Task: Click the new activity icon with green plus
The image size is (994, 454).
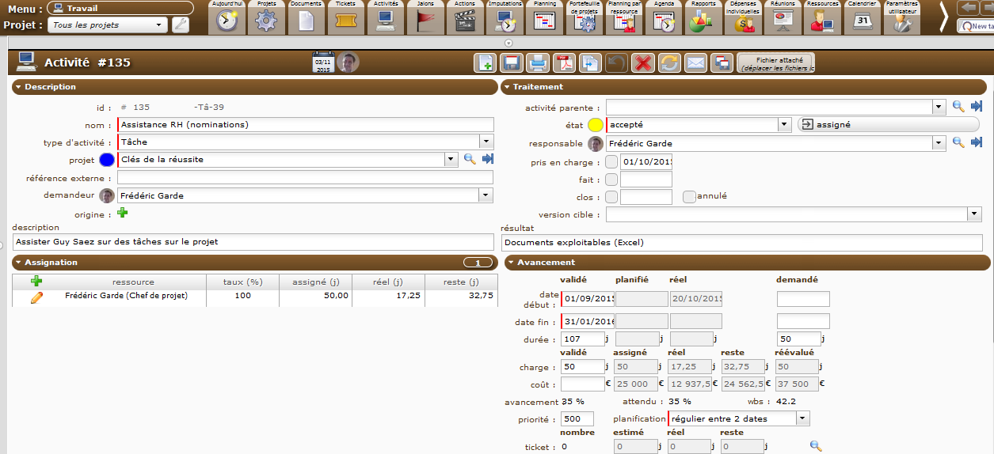Action: click(485, 63)
